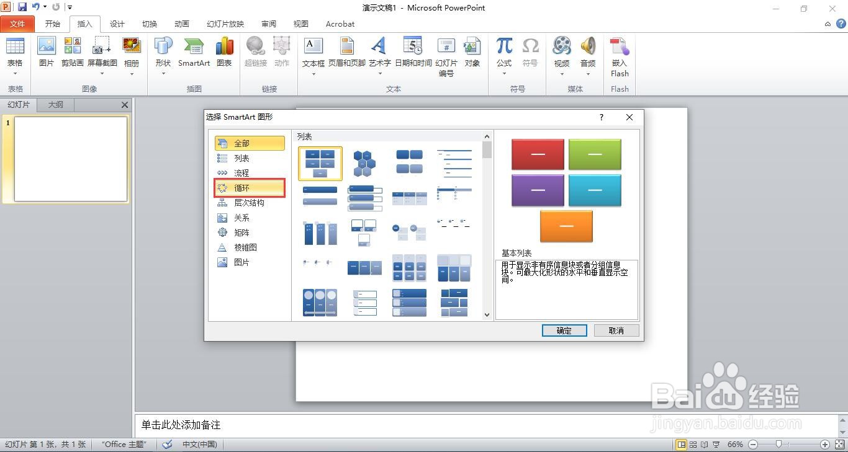The width and height of the screenshot is (848, 452).
Task: Switch to the 动画 animations tab
Action: 182,24
